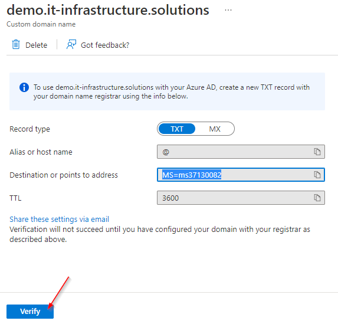The height and width of the screenshot is (324, 338).
Task: Click the TTL label
Action: [15, 198]
